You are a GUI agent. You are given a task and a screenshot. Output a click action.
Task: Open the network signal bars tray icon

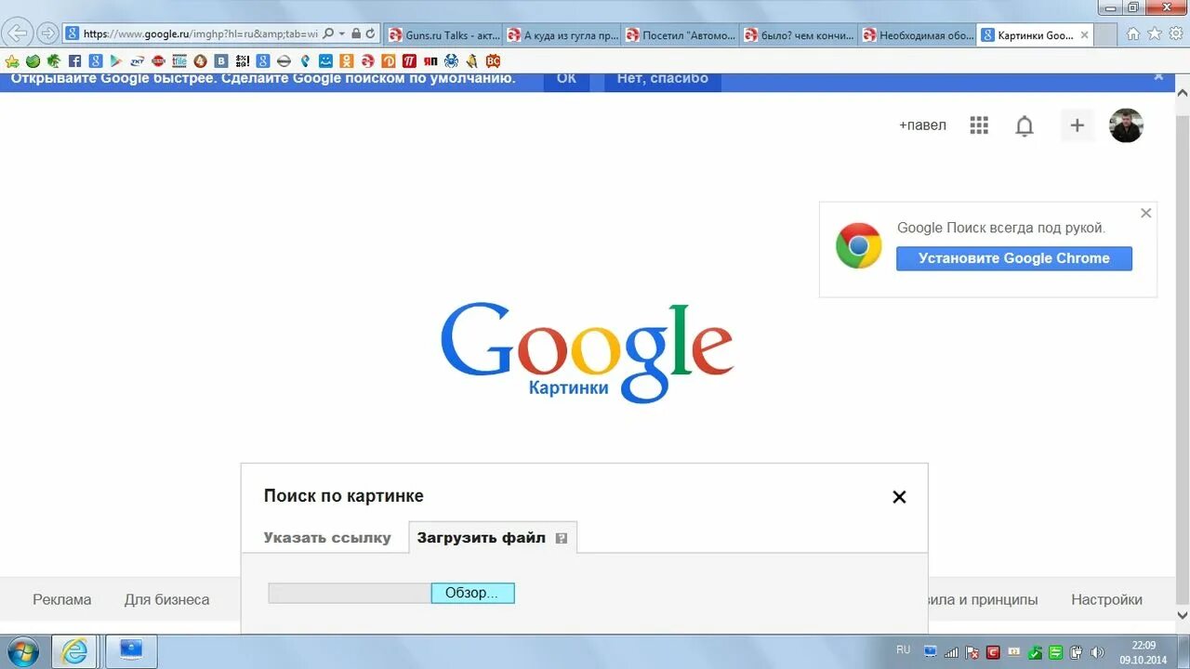[x=951, y=652]
